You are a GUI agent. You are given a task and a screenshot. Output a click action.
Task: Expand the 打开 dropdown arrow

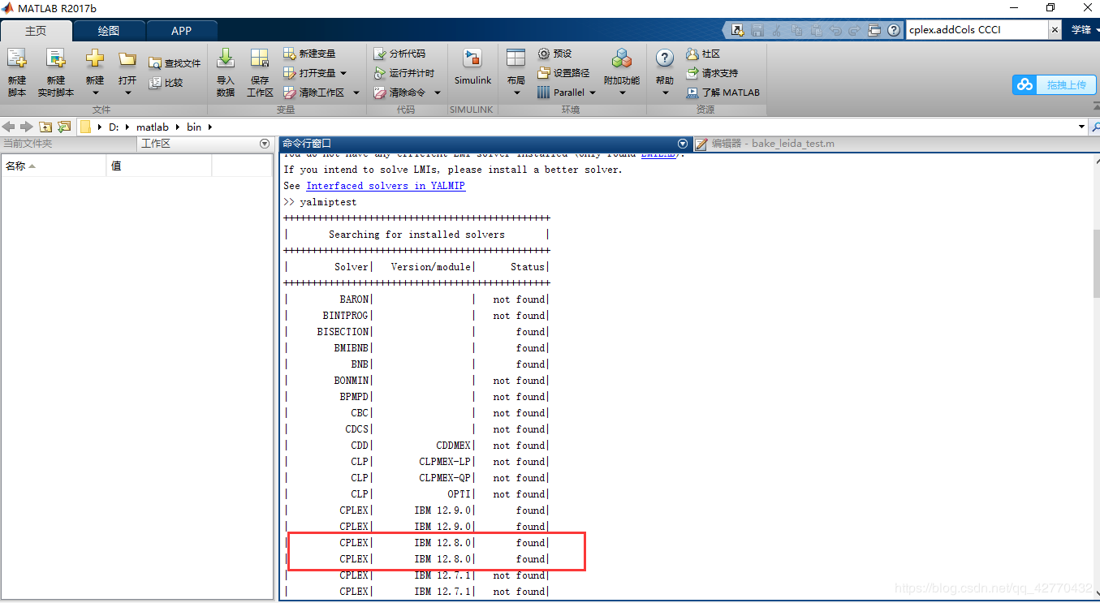point(127,93)
